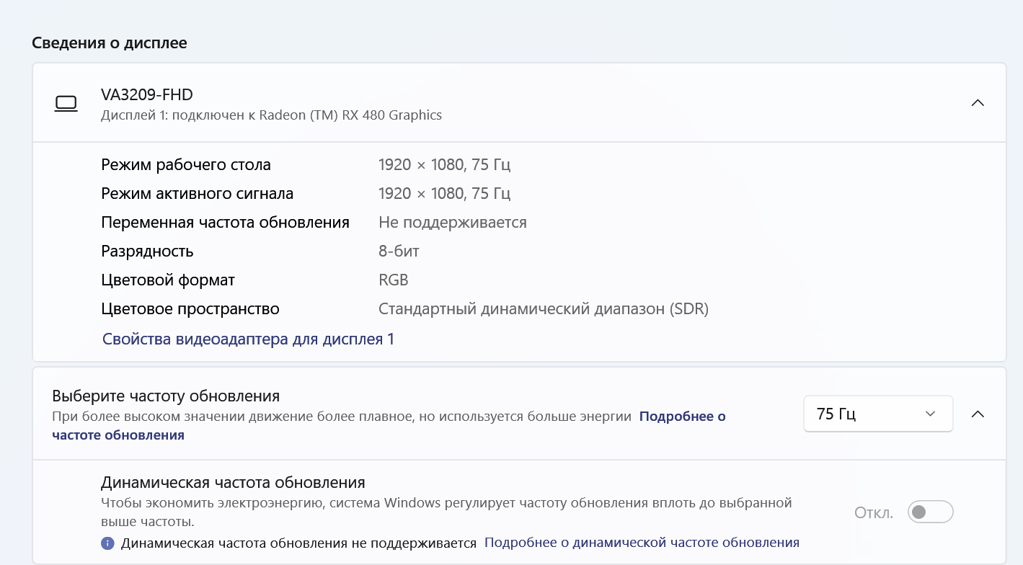This screenshot has width=1023, height=565.
Task: Click the Откл. label beside the switch
Action: click(874, 513)
